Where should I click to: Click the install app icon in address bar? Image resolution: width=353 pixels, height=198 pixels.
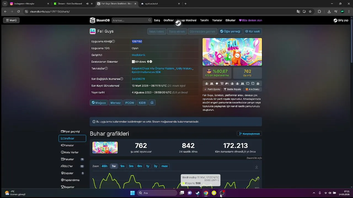point(304,12)
